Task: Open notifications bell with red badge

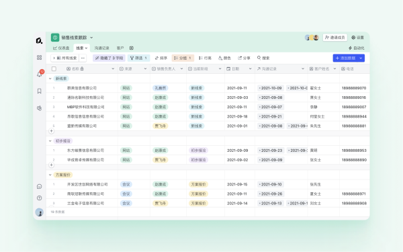Action: [40, 74]
